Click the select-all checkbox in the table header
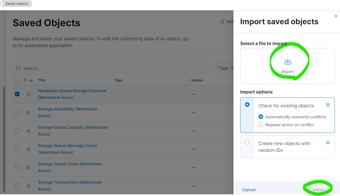The height and width of the screenshot is (196, 340). (x=17, y=80)
